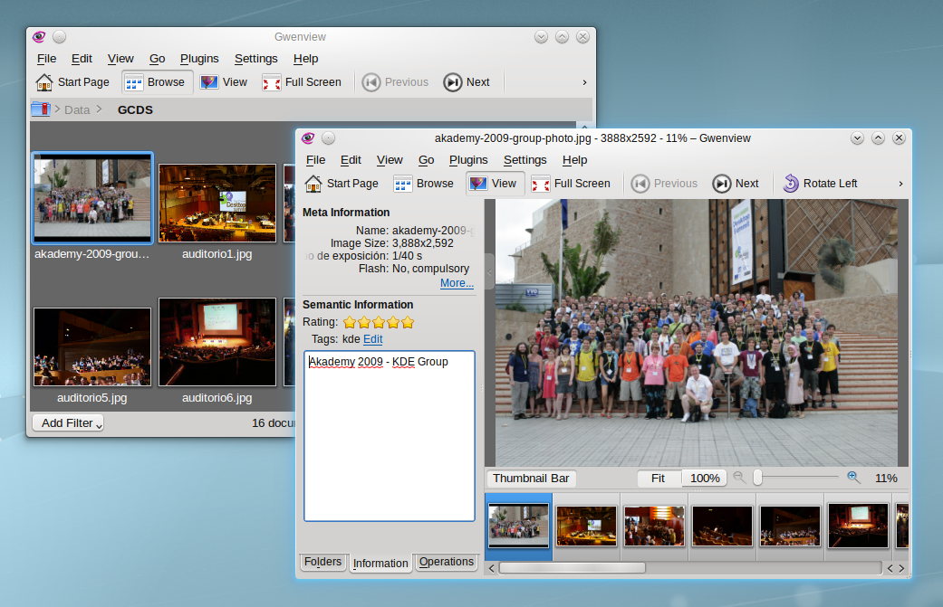
Task: Click Rotate Left in viewer toolbar
Action: pyautogui.click(x=821, y=184)
